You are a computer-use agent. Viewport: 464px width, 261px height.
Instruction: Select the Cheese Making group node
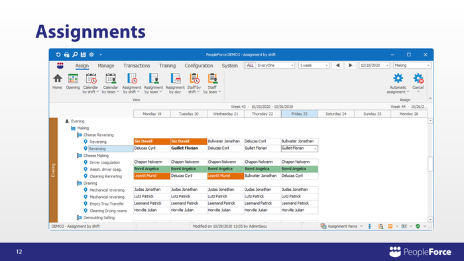pos(96,156)
